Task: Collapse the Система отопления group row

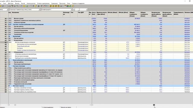Action: pos(7,66)
